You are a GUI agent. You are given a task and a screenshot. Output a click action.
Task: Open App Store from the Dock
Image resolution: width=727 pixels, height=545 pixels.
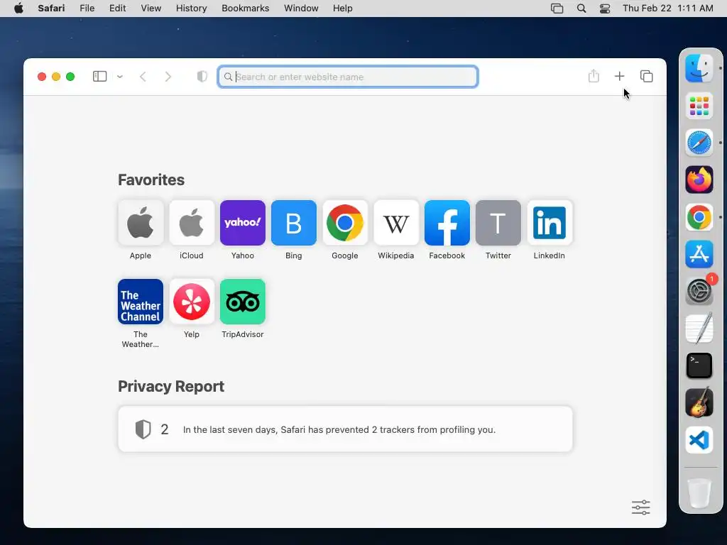point(699,254)
